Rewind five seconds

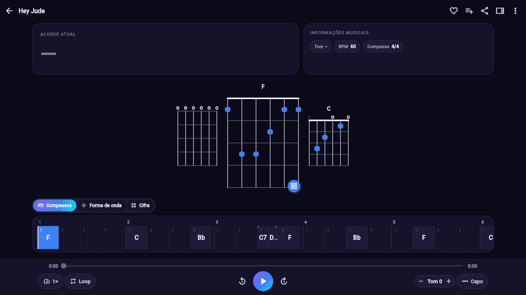(242, 281)
